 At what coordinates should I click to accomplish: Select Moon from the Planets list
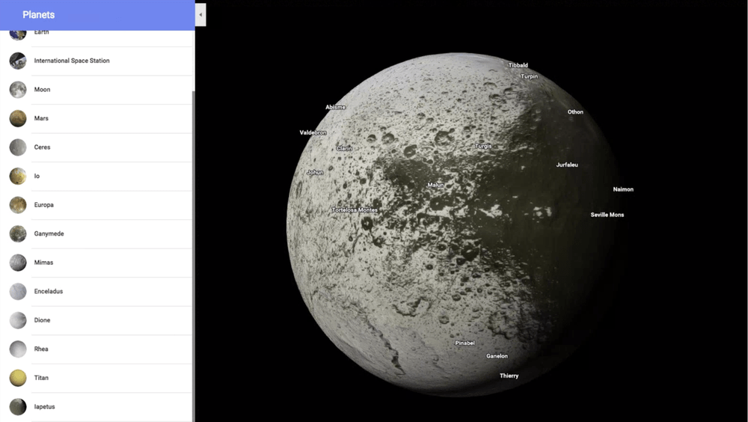click(x=42, y=89)
